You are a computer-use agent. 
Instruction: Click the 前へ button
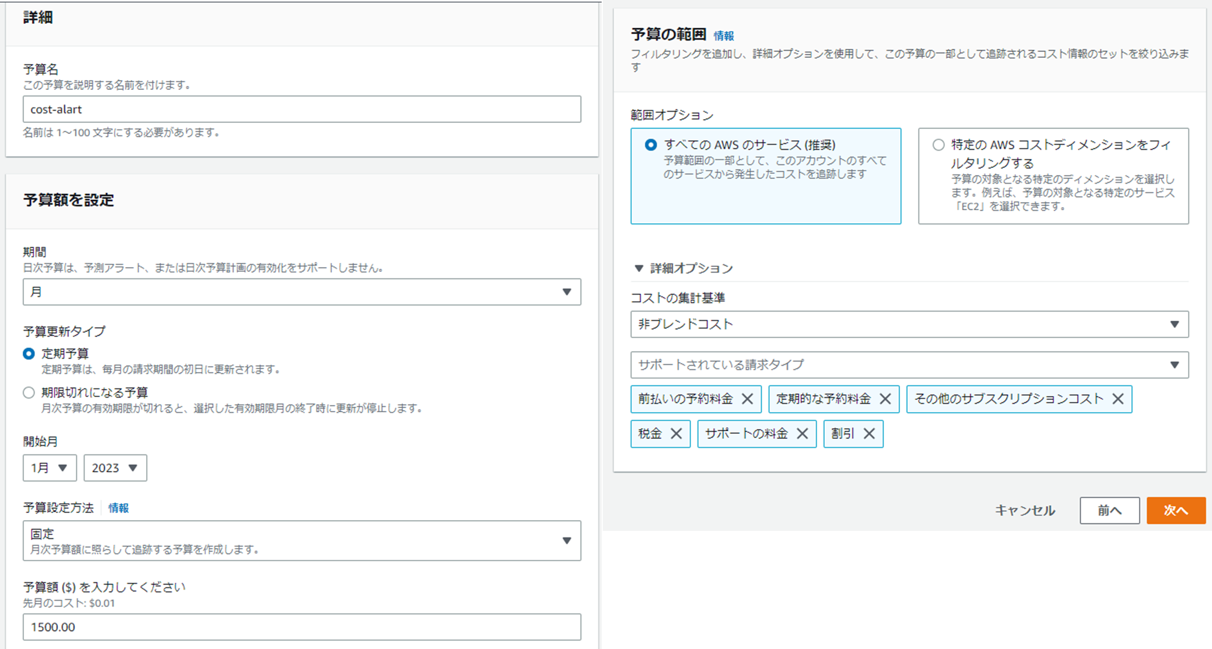point(1109,510)
